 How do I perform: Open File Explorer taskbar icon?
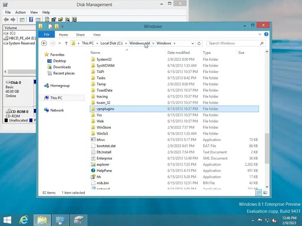click(x=42, y=220)
